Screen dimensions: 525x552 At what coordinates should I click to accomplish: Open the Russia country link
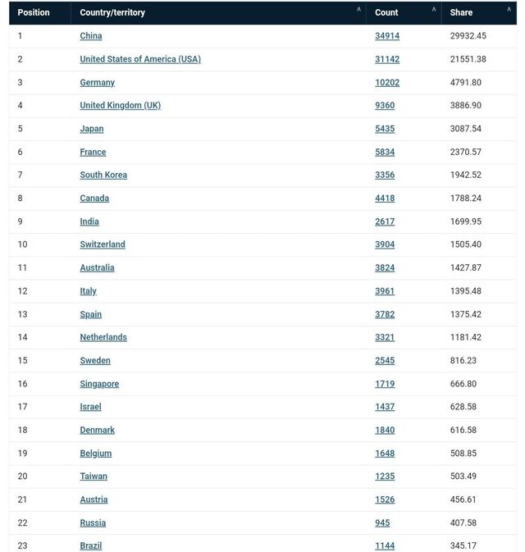[93, 522]
